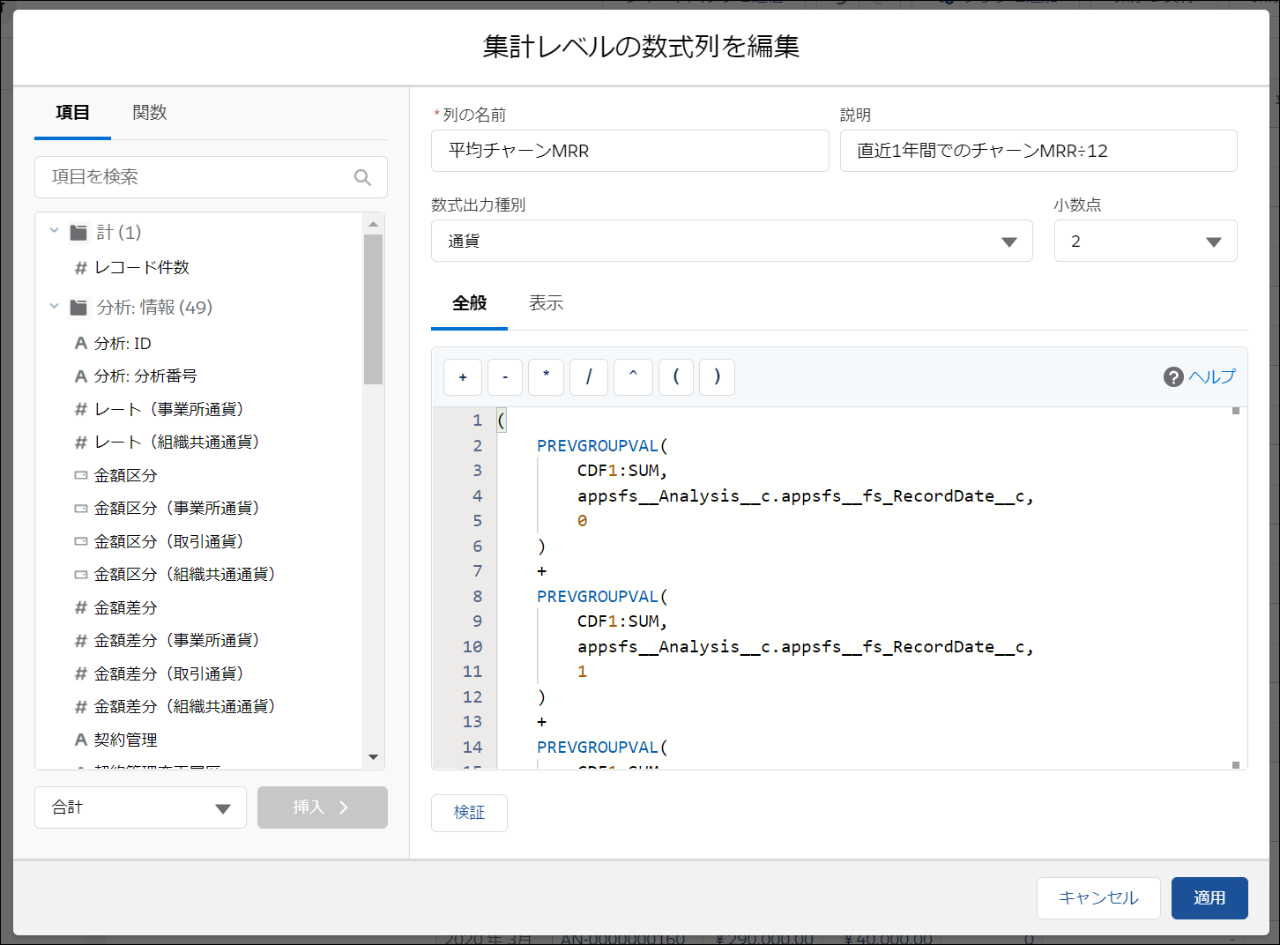
Task: Insert the division slash operator
Action: pos(589,377)
